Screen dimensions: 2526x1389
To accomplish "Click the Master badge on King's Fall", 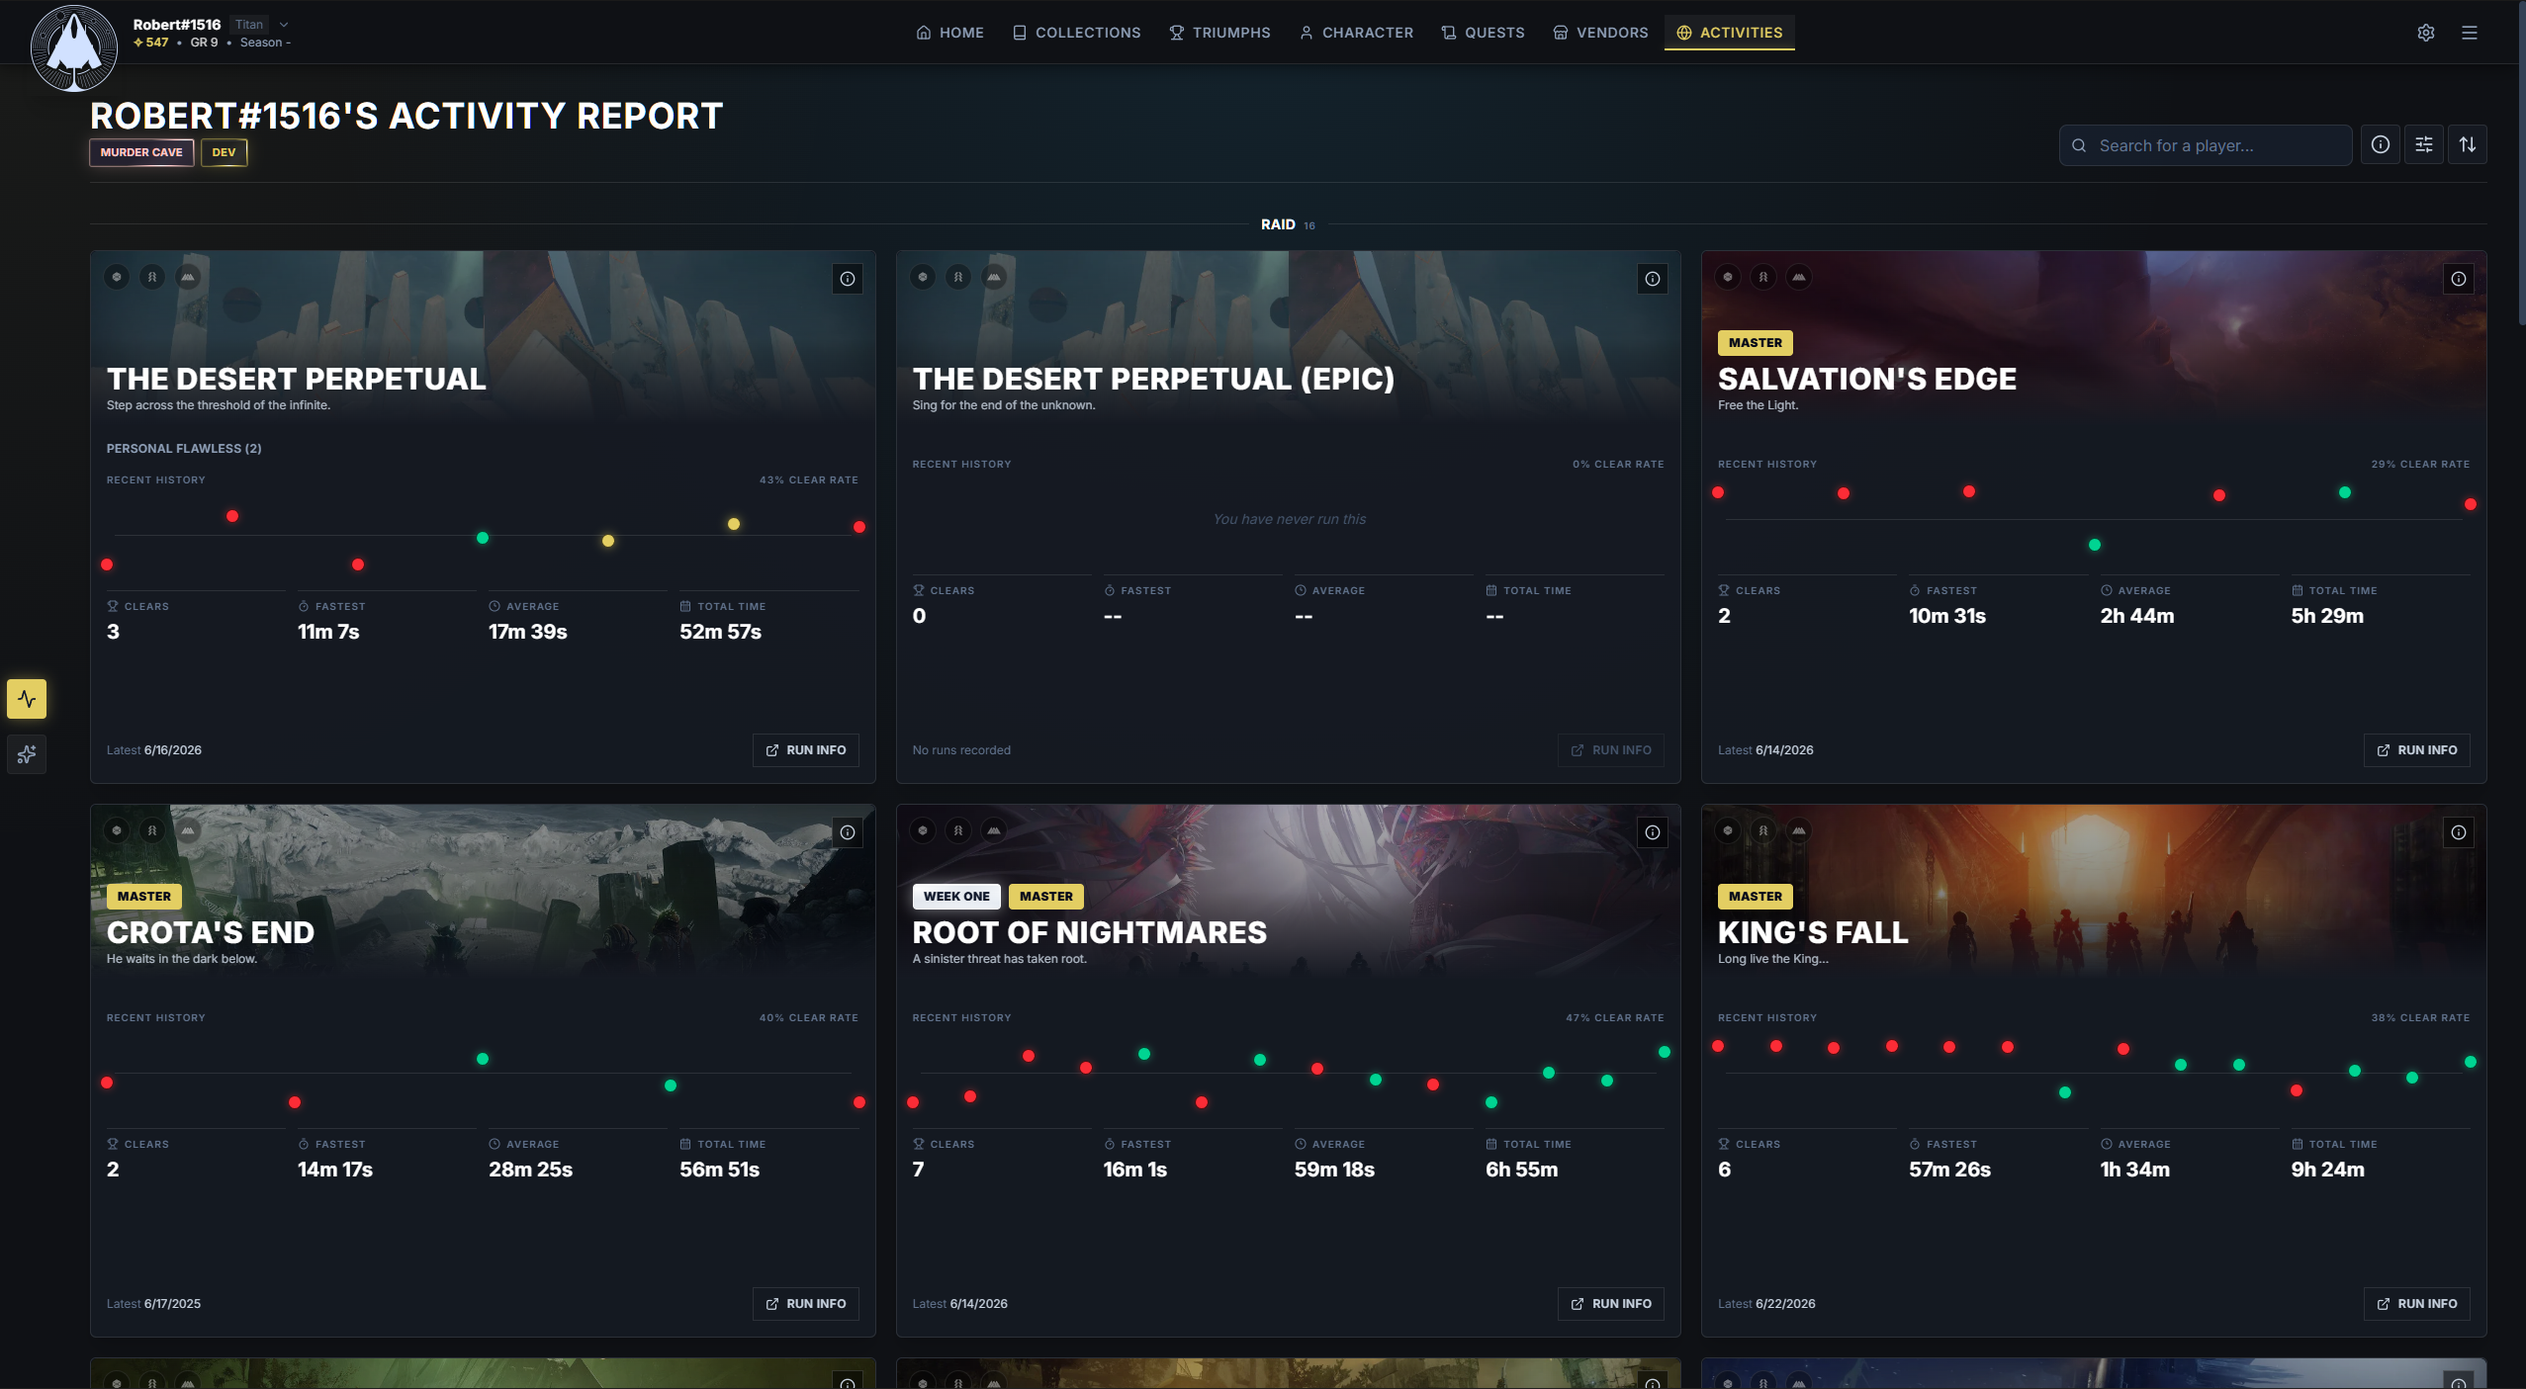I will (x=1756, y=897).
